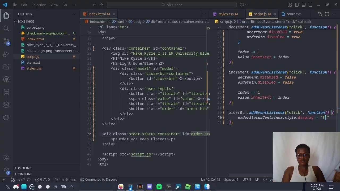Switch to the store.txt tab
340x191 pixels.
click(x=294, y=14)
